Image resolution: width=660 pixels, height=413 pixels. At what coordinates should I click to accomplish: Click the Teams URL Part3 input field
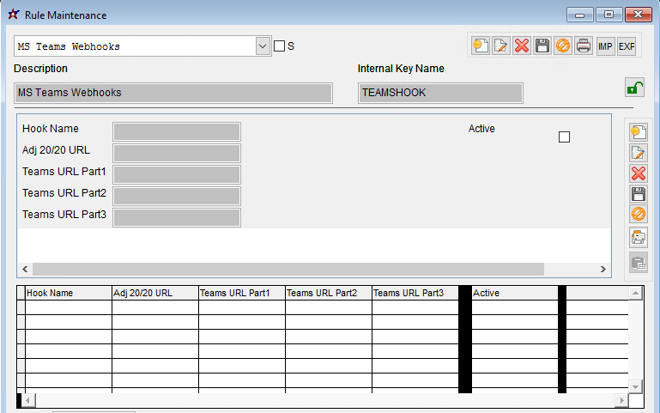pos(177,217)
